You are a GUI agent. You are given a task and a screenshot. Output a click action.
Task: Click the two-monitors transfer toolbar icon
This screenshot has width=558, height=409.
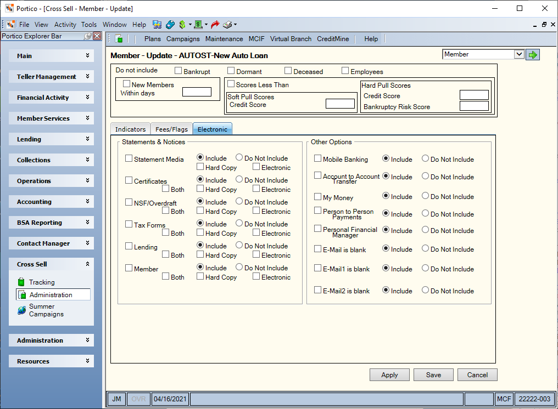(x=157, y=25)
